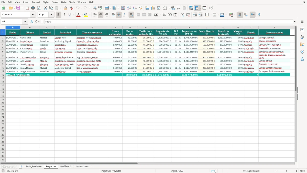The height and width of the screenshot is (173, 307).
Task: Open font color dropdown arrow
Action: (82, 15)
